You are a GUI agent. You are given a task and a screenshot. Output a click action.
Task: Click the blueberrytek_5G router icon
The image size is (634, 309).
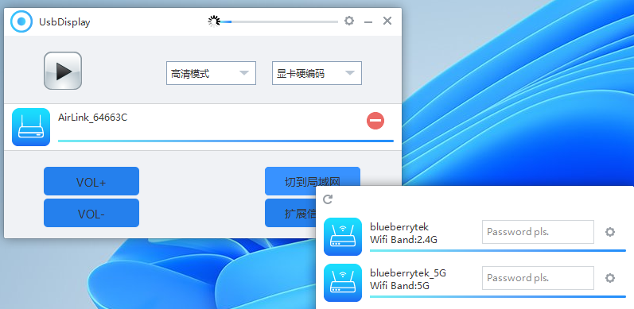coord(343,283)
